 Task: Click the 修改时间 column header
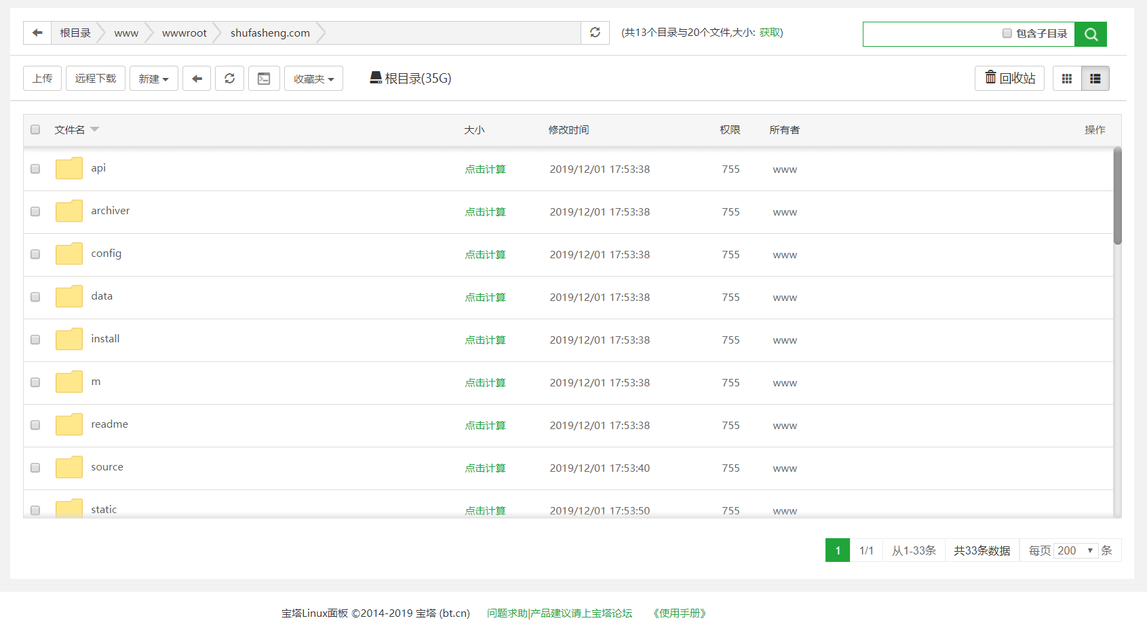point(568,130)
